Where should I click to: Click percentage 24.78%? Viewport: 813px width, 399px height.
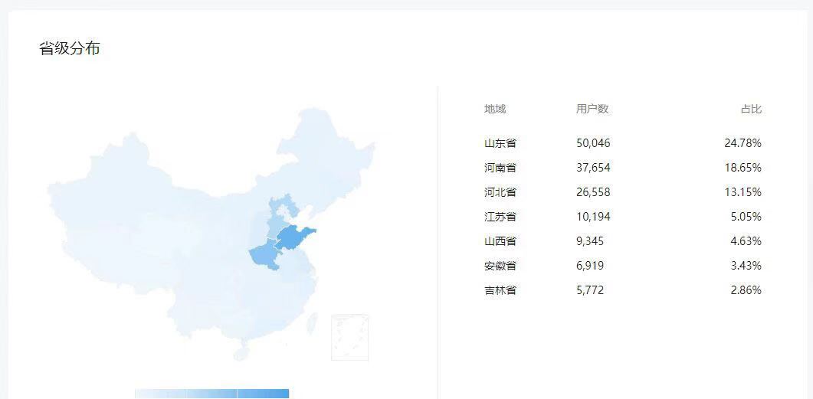(x=743, y=143)
